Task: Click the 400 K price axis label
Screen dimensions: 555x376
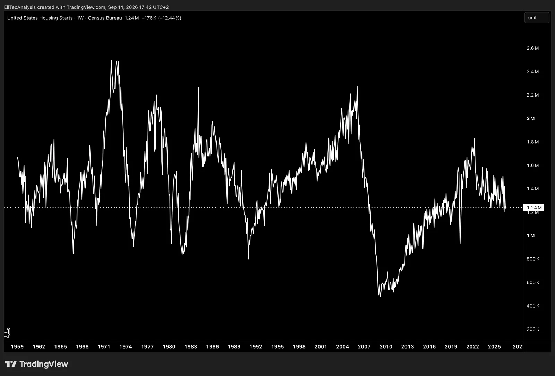Action: 533,306
